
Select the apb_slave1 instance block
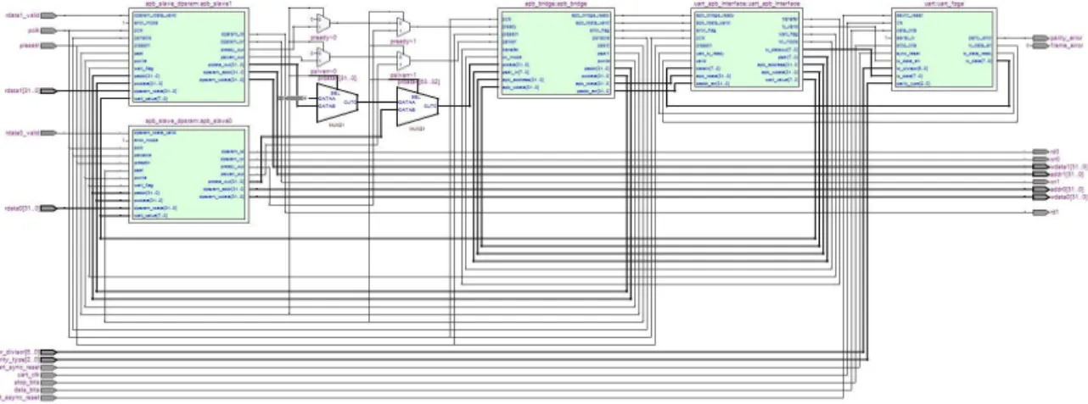point(188,56)
